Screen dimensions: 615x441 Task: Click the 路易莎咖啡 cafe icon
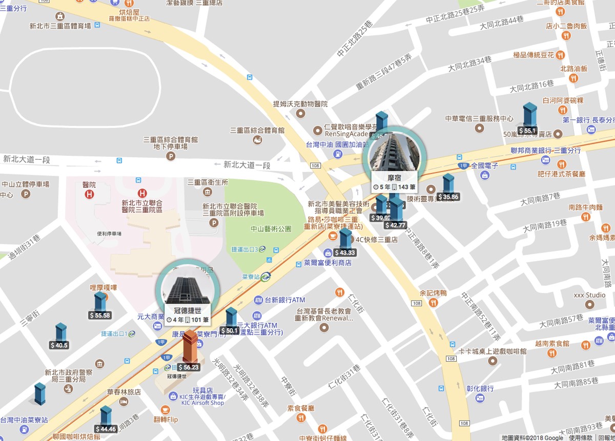(x=333, y=236)
